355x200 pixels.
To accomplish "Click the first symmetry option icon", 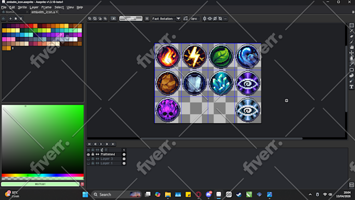I will click(205, 19).
